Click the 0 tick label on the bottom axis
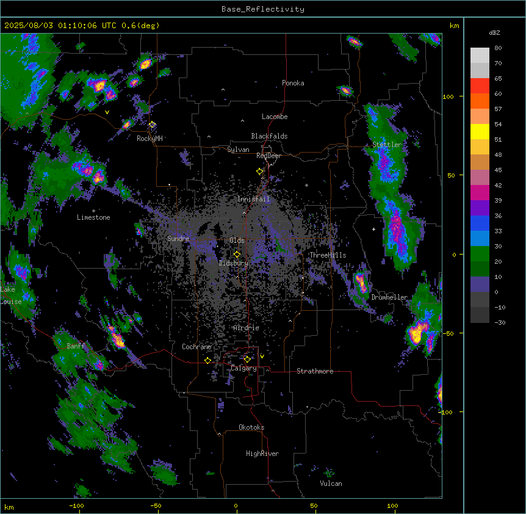 [x=236, y=505]
